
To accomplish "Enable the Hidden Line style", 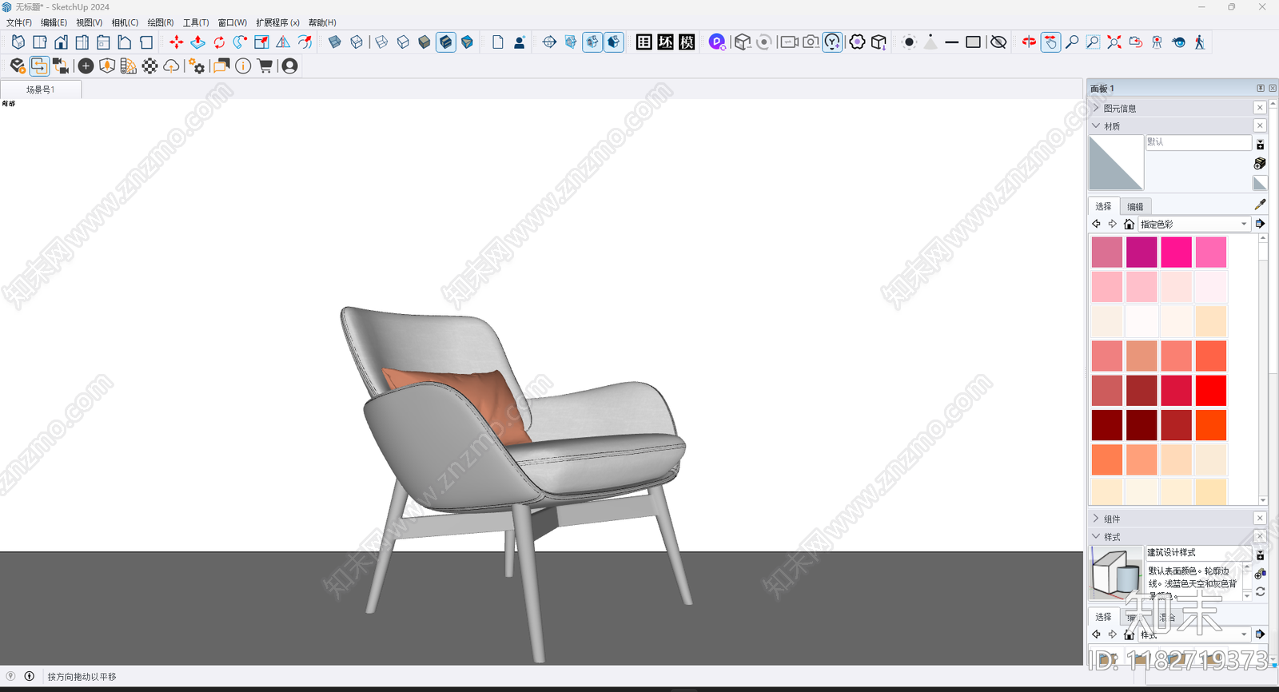I will (403, 42).
